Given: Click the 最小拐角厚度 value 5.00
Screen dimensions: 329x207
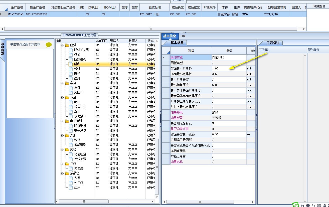Looking at the screenshot, I should [x=229, y=85].
